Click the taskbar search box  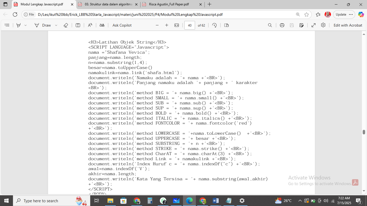coord(52,201)
